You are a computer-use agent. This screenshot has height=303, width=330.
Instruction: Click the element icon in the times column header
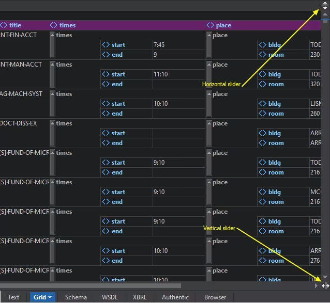pos(54,25)
